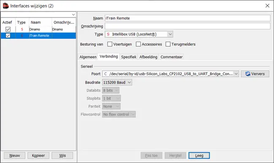Click the iTrain locomotive icon in title bar
Screen dimensions: 274x163
point(5,6)
